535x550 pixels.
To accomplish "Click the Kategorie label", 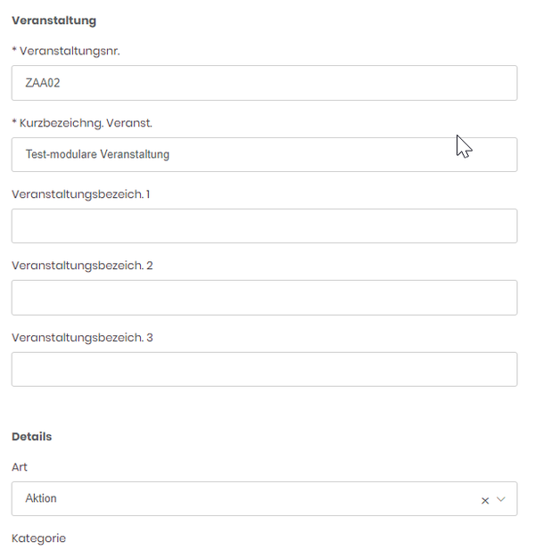I will point(38,538).
